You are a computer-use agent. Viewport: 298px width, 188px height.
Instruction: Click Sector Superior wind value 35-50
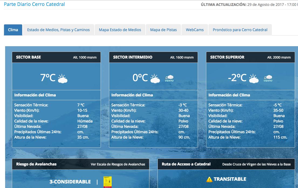pos(278,110)
